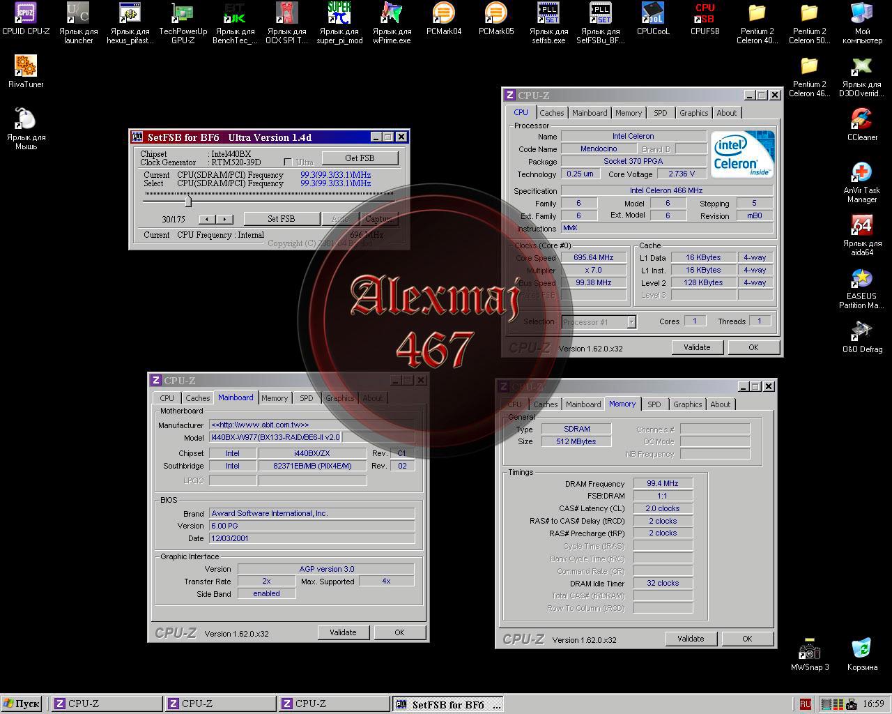892x714 pixels.
Task: Click the right arrow stepper in SetFSB
Action: point(224,219)
